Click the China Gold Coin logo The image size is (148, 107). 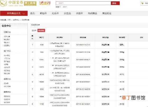click(x=12, y=3)
